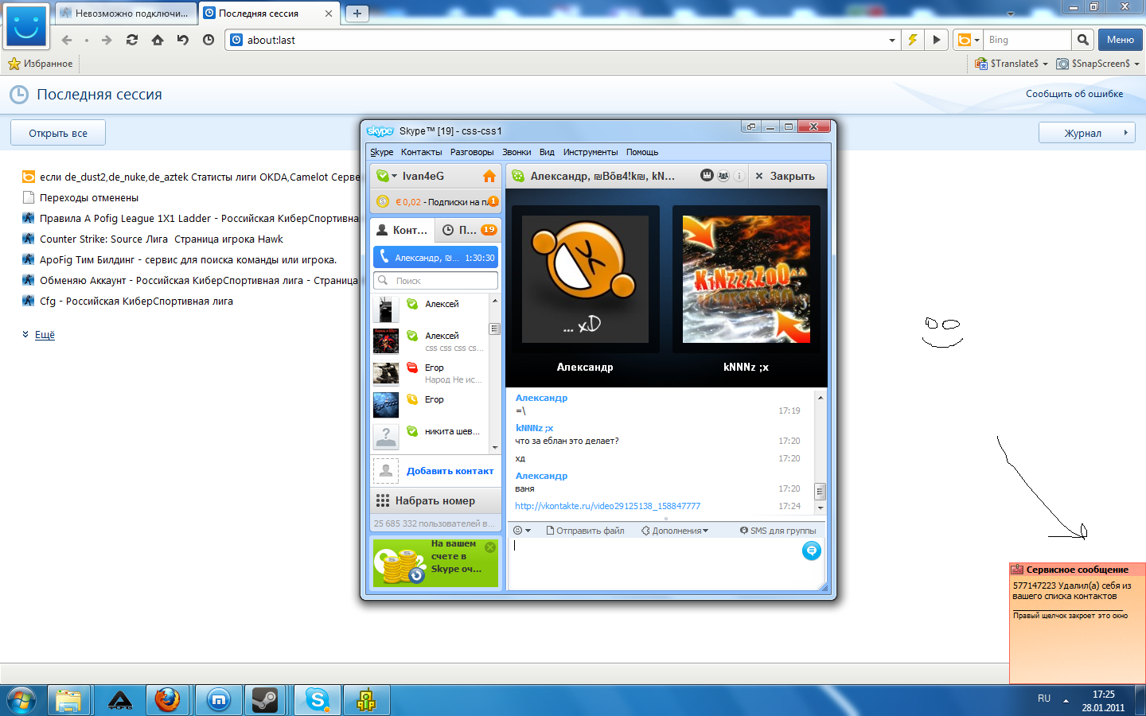This screenshot has height=716, width=1146.
Task: Click the Bing search magnifier button
Action: coord(1082,40)
